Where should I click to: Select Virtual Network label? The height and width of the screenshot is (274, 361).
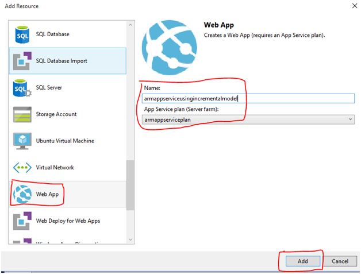55,168
